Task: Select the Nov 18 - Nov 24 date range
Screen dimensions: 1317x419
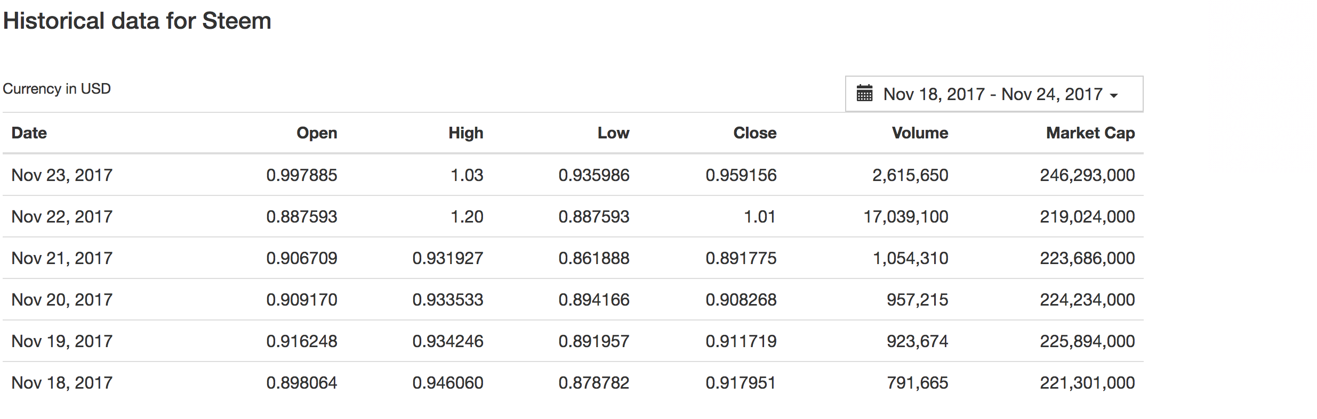Action: tap(993, 94)
